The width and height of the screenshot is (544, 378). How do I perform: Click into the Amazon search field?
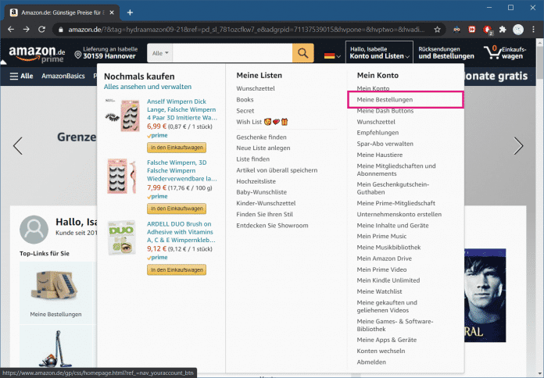click(x=232, y=53)
